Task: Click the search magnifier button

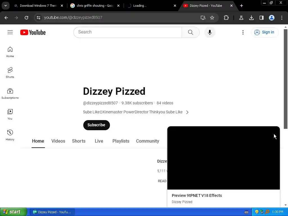Action: tap(190, 32)
